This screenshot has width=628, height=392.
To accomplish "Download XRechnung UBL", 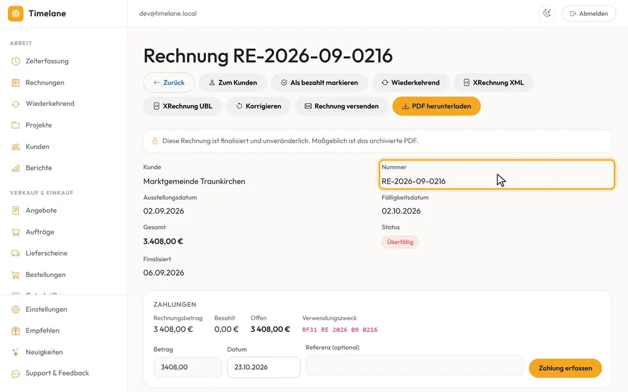I will click(183, 106).
